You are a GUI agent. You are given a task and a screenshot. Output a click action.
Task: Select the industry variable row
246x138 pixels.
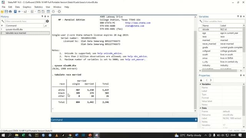pos(220,66)
